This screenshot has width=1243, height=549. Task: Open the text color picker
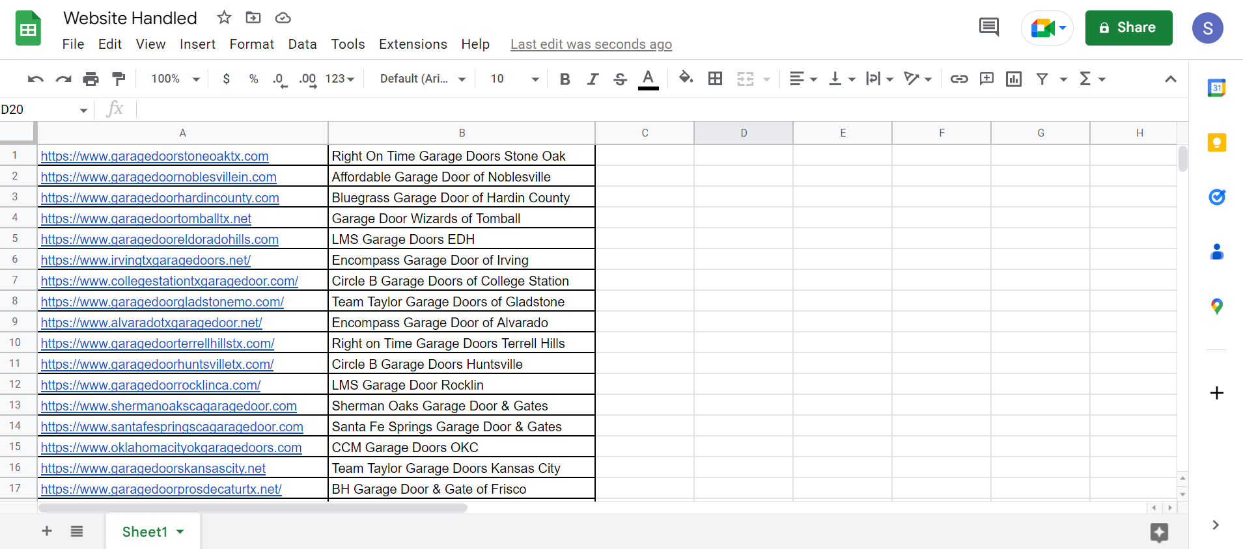[648, 79]
